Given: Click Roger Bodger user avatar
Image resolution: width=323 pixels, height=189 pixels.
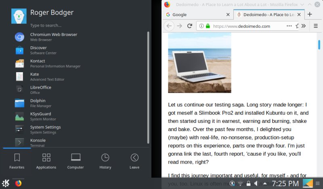Looking at the screenshot, I should point(19,16).
